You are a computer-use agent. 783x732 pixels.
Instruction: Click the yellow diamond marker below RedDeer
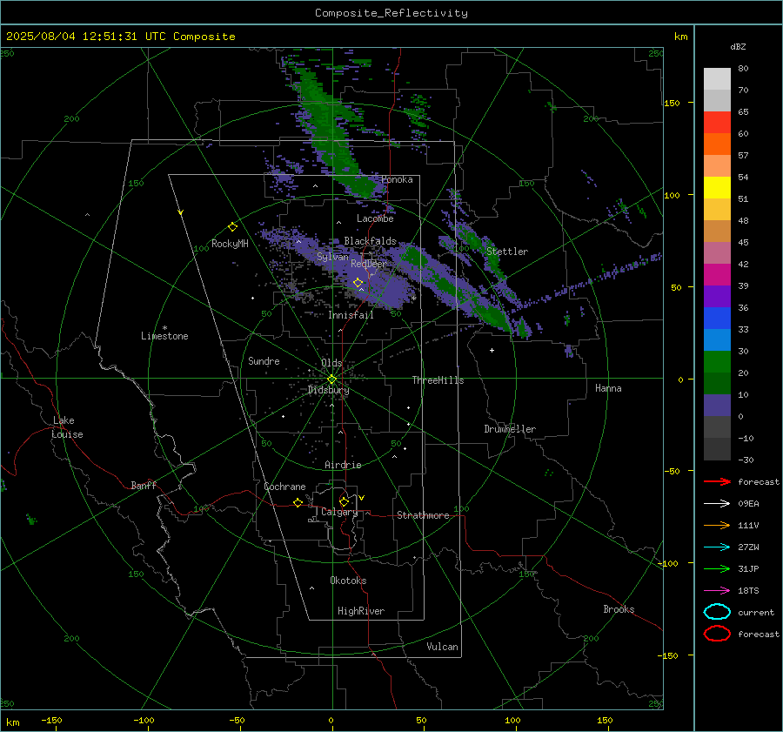tap(358, 283)
